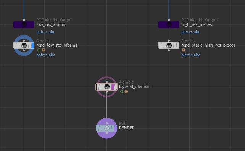This screenshot has height=151, width=245.
Task: Toggle bypass flag on RENDER null
Action: 98,128
